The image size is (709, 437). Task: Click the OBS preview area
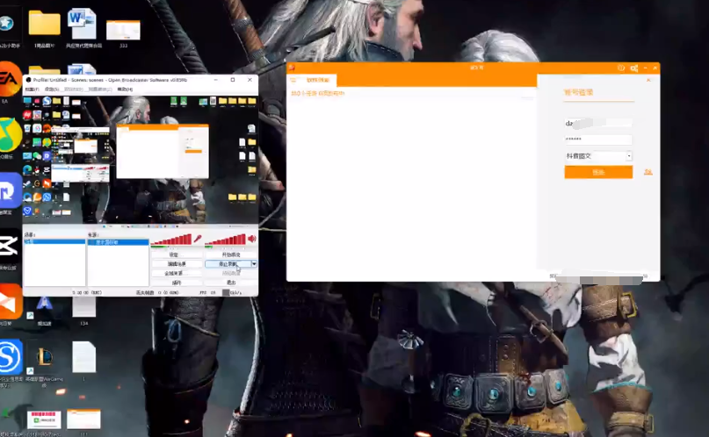(x=141, y=160)
